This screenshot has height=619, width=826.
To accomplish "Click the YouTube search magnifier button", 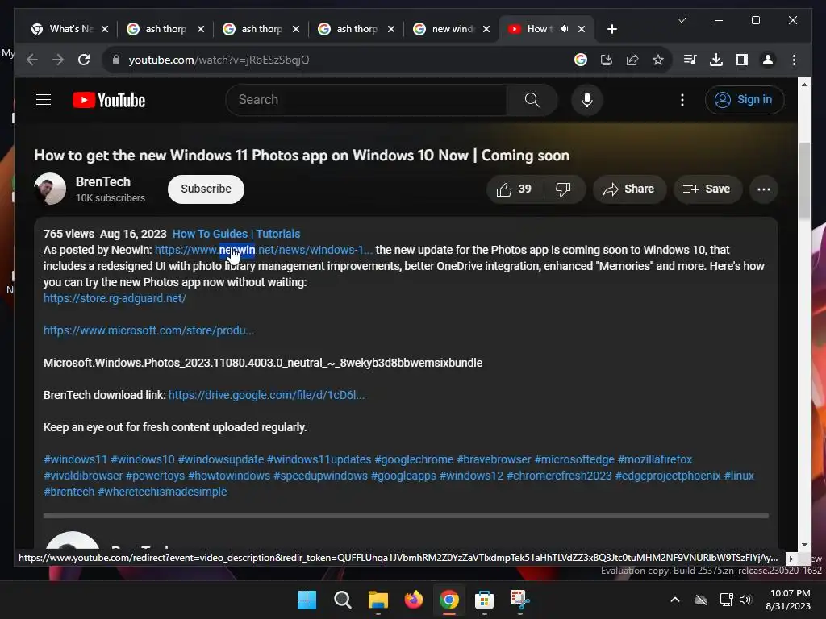I will 532,99.
